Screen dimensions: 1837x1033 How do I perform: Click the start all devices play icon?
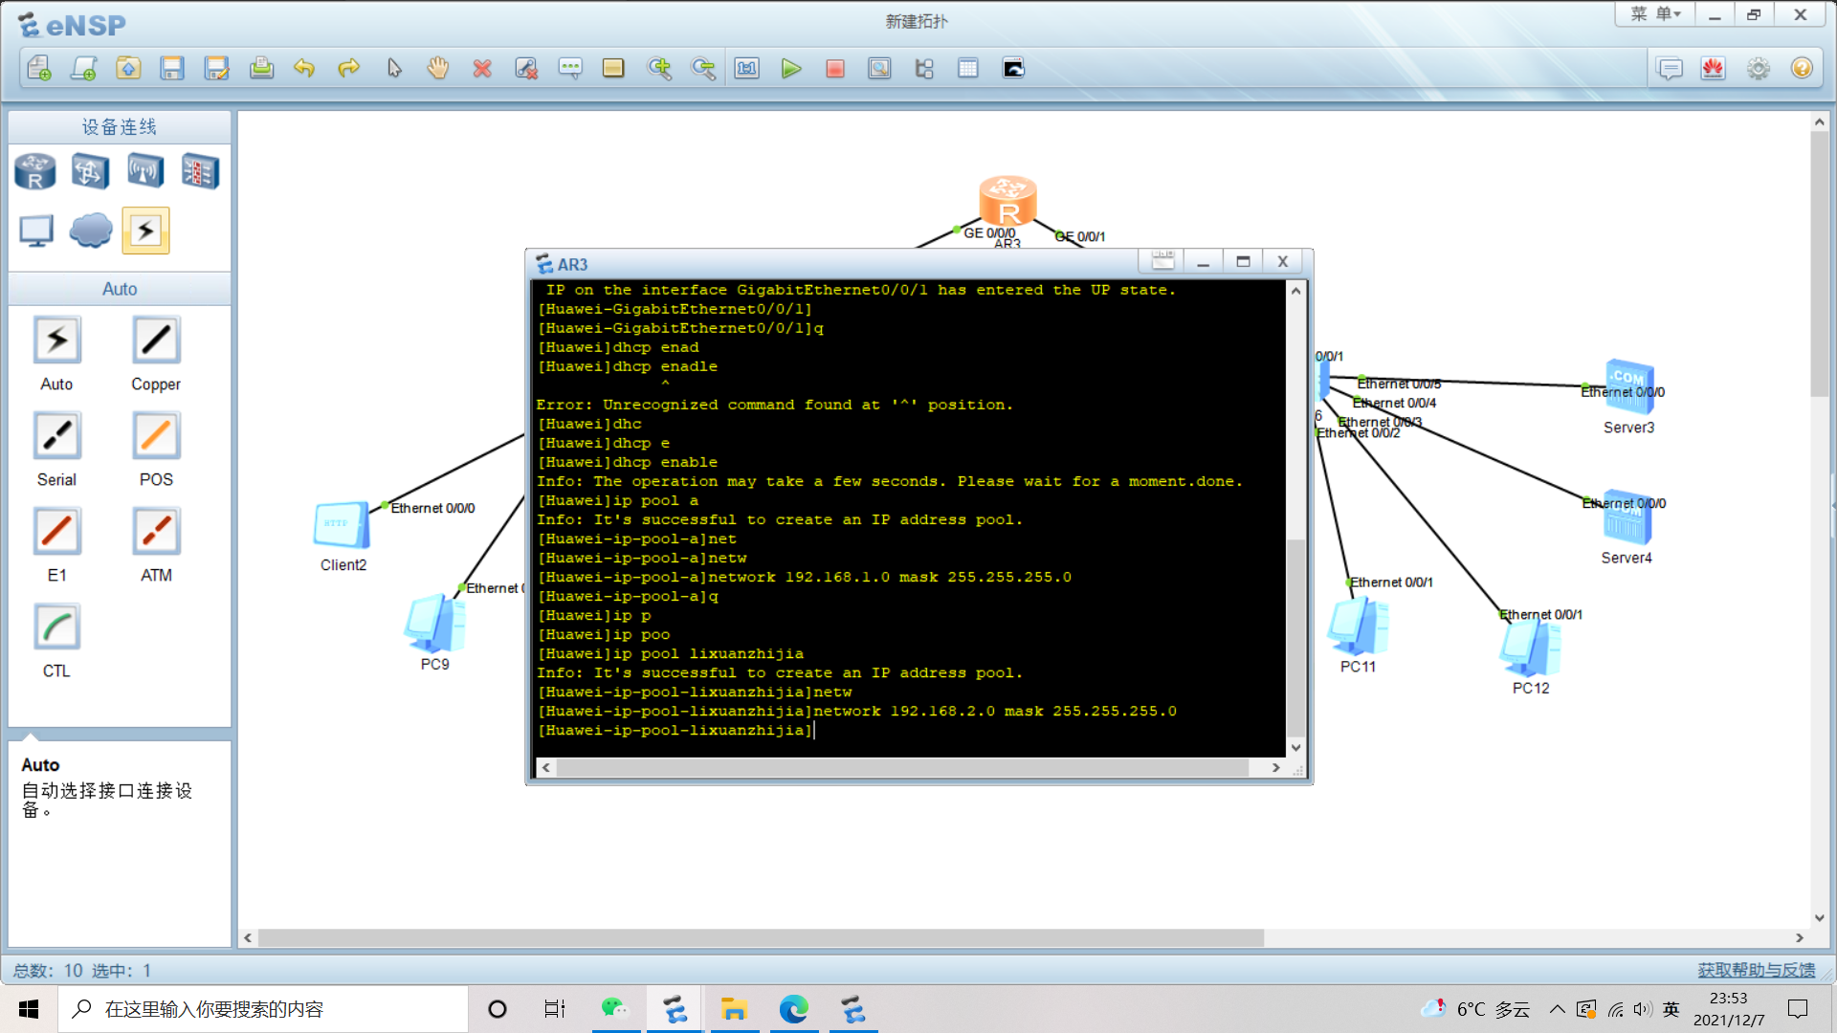point(790,69)
